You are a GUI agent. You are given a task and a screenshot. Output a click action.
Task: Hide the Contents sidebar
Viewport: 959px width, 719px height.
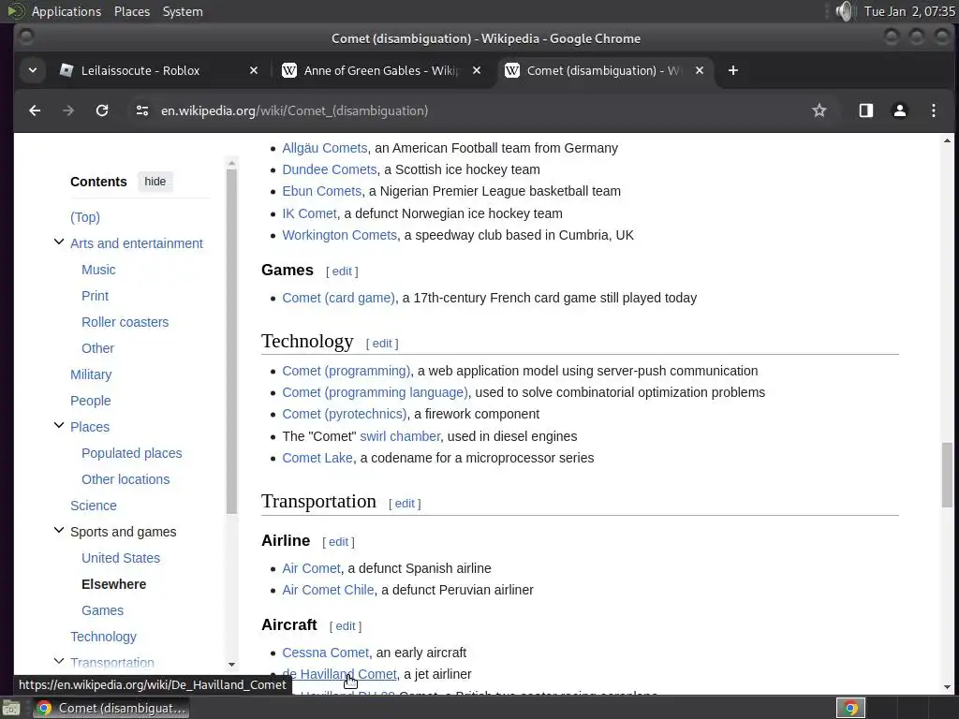155,182
